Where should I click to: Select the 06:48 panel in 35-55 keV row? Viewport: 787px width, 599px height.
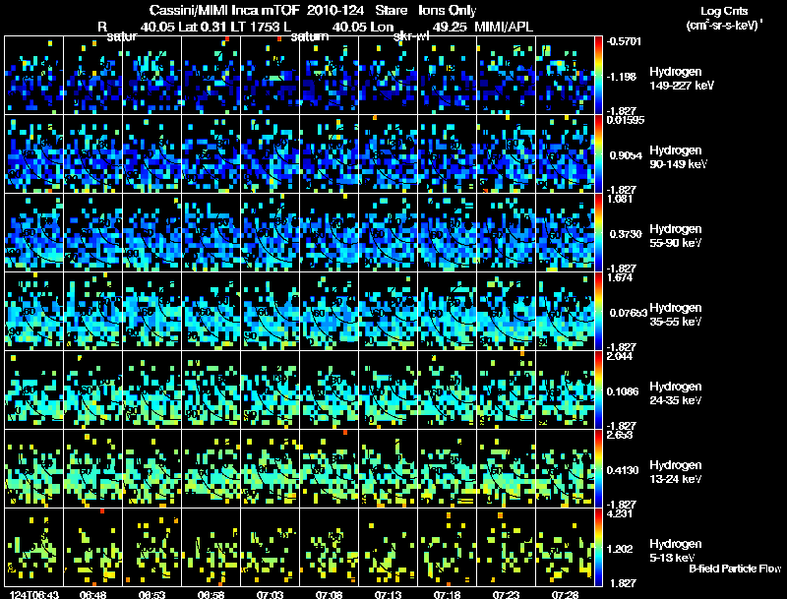[92, 312]
